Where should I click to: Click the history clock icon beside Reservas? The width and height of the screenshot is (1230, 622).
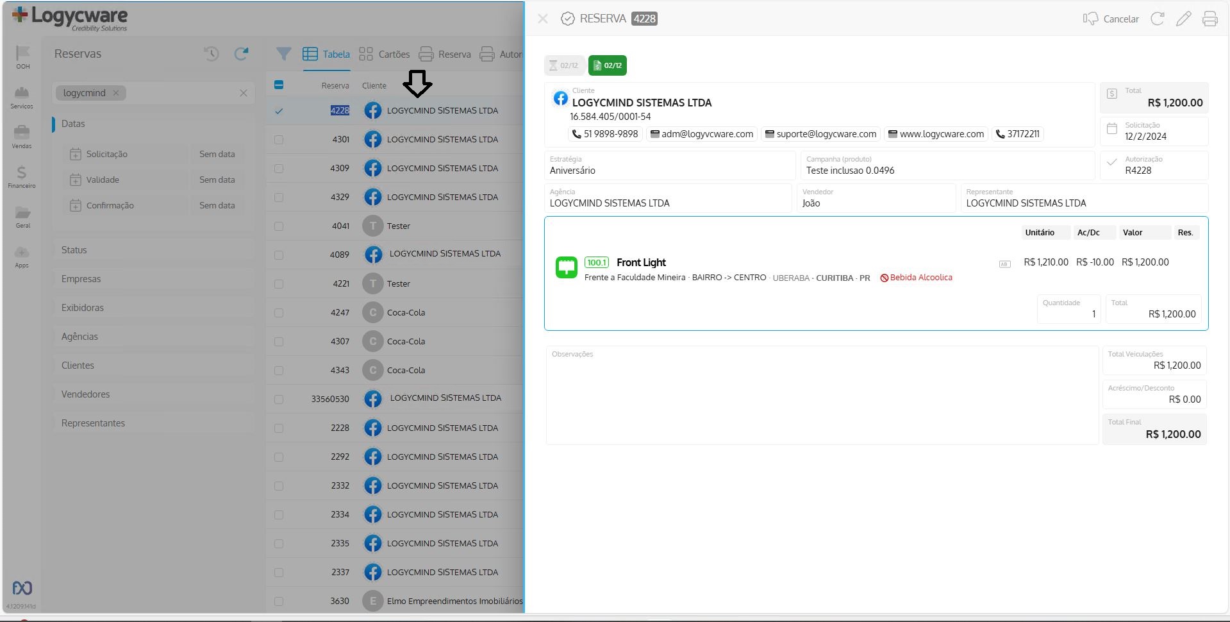tap(212, 54)
